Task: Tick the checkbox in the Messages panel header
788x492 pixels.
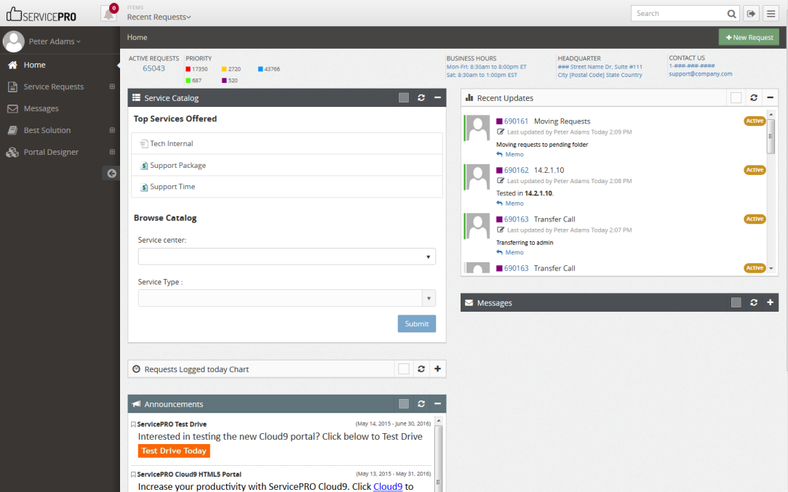Action: [736, 302]
